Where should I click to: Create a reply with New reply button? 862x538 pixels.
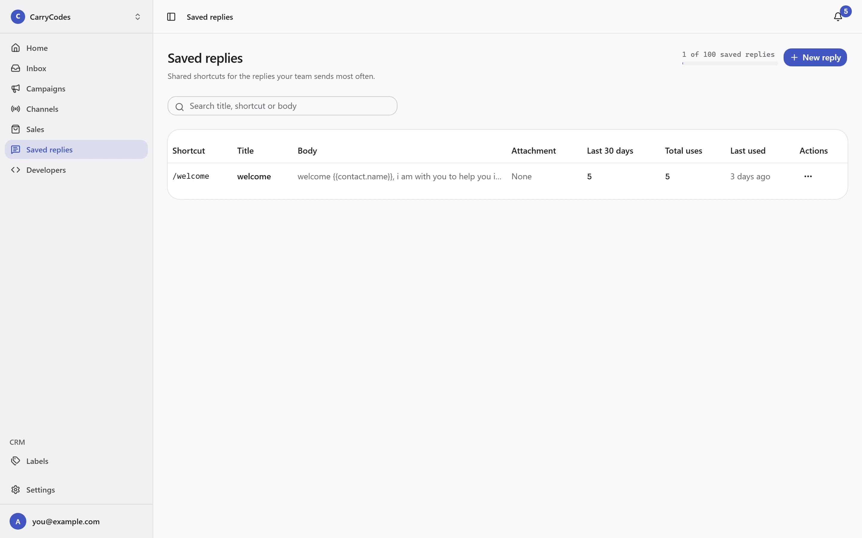[x=815, y=57]
